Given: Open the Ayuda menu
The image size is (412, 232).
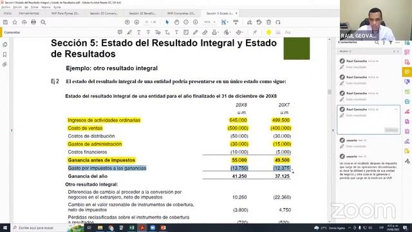Looking at the screenshot, I should [57, 7].
